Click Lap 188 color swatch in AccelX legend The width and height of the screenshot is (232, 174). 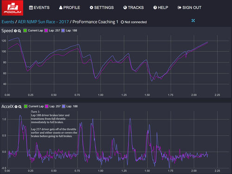pos(64,106)
